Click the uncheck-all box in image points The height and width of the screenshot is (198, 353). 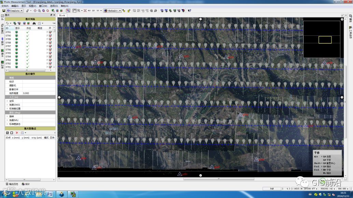tap(12, 133)
